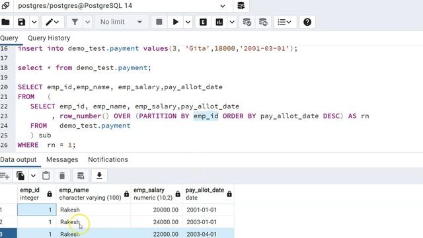This screenshot has width=423, height=238.
Task: Click the lock icon on emp_id column
Action: click(50, 194)
